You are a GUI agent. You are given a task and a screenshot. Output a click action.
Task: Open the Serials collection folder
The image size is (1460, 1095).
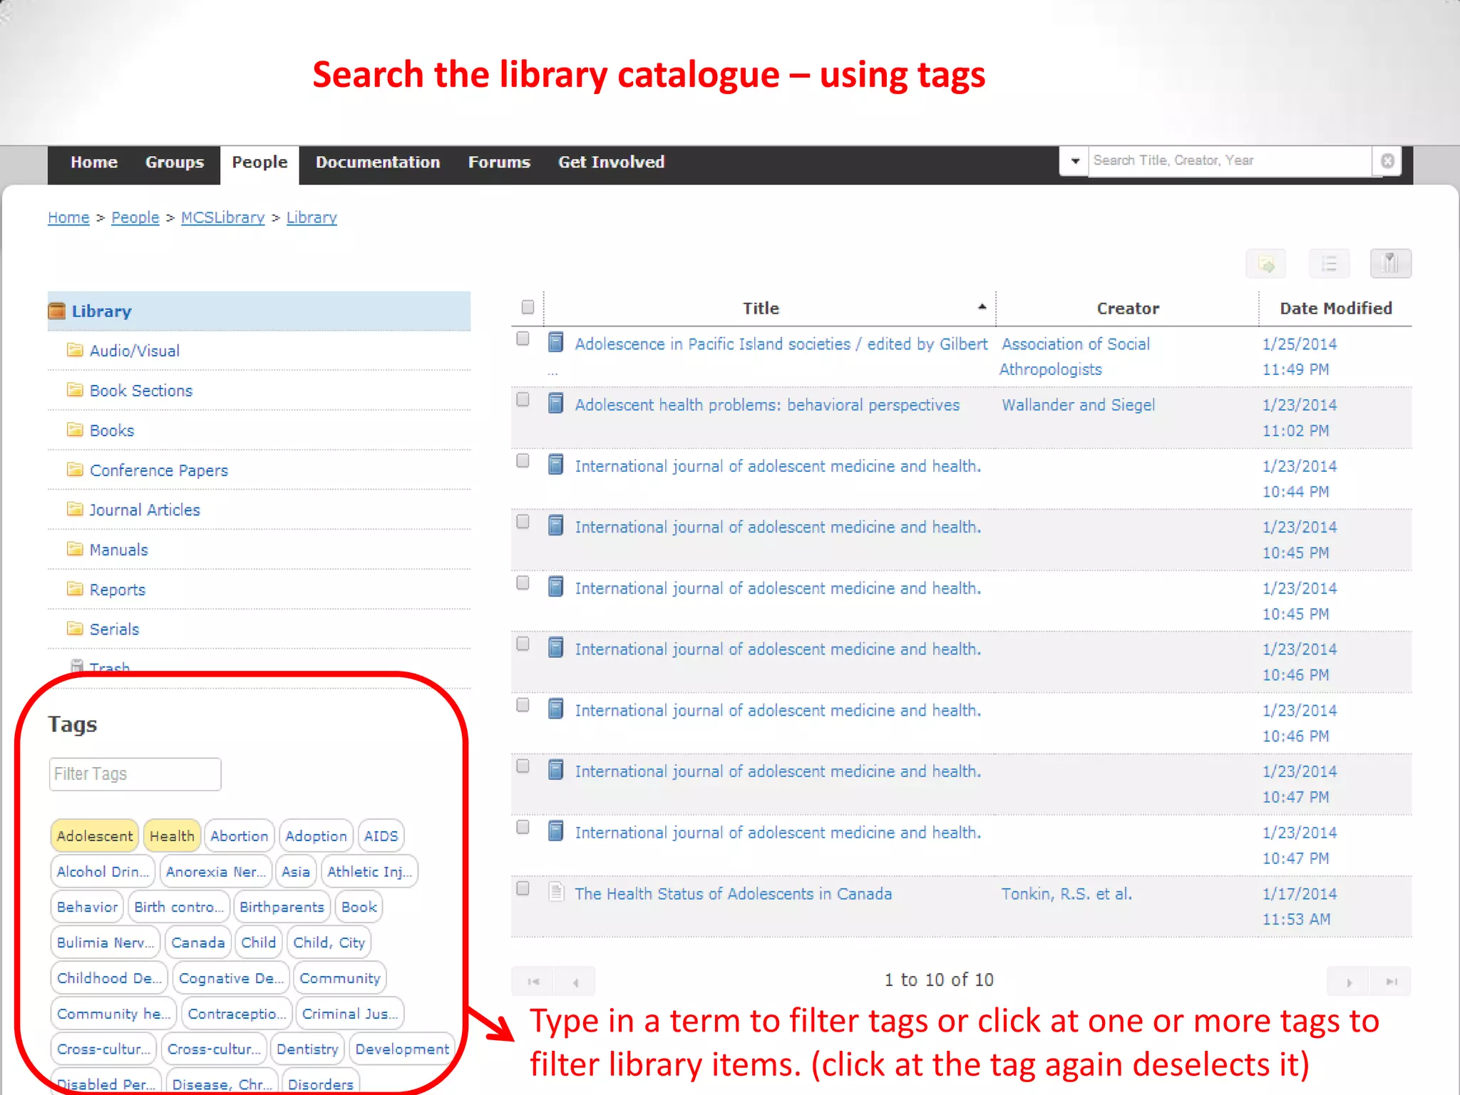point(114,629)
